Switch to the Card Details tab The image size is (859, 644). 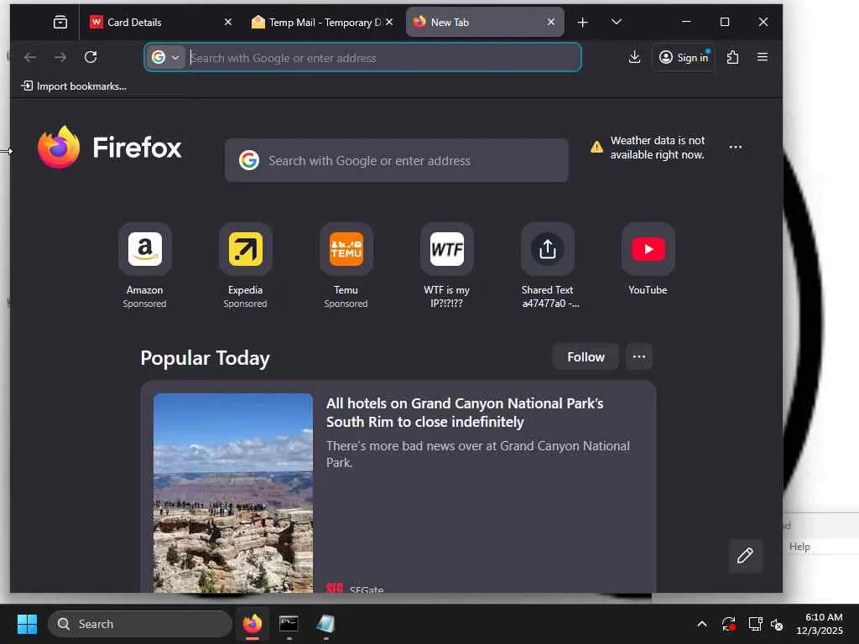pos(160,22)
